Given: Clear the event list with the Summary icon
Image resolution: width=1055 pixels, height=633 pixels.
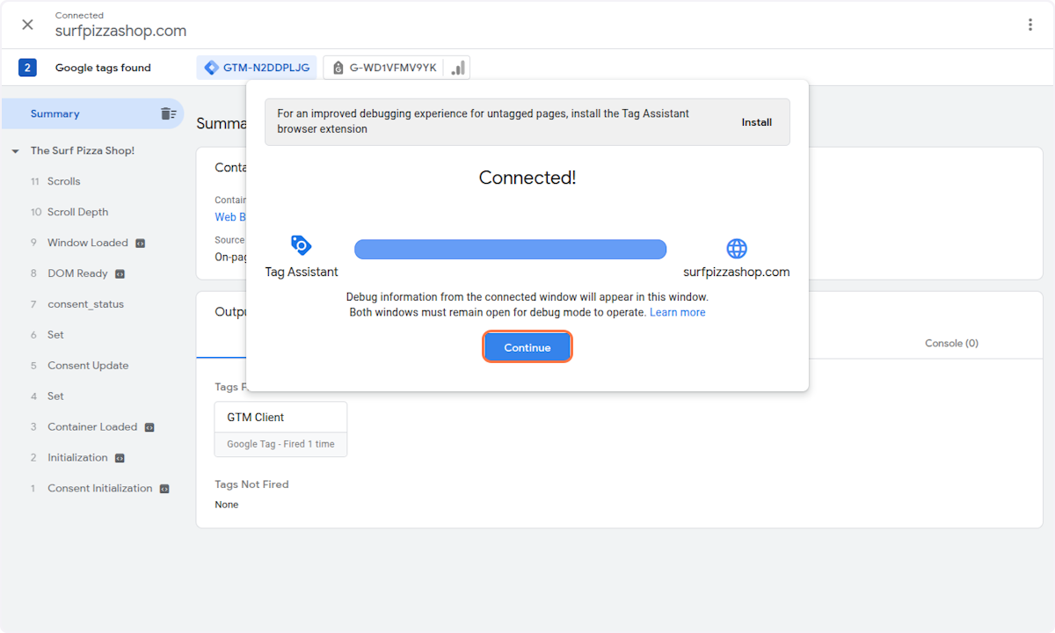Looking at the screenshot, I should (168, 113).
